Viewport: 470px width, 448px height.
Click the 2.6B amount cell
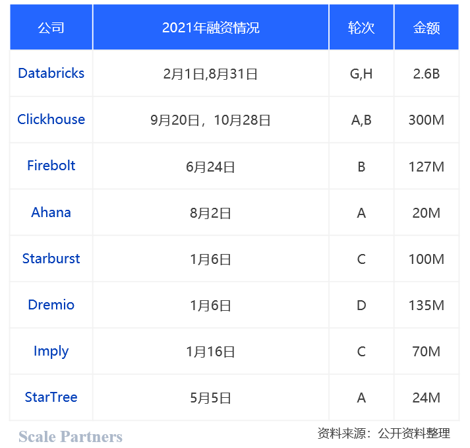pos(426,74)
